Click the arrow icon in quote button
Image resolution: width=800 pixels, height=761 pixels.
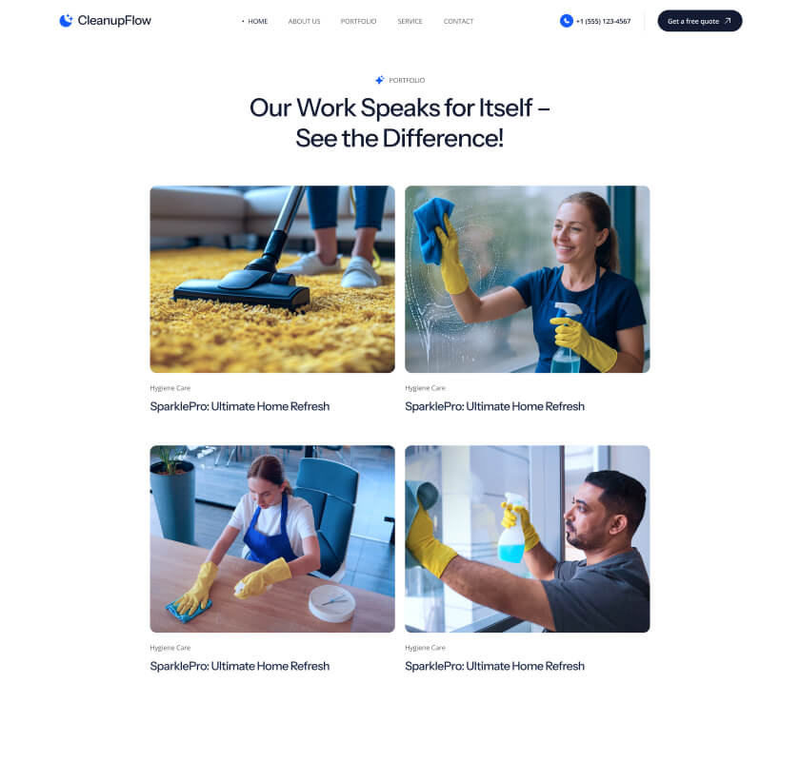point(728,21)
